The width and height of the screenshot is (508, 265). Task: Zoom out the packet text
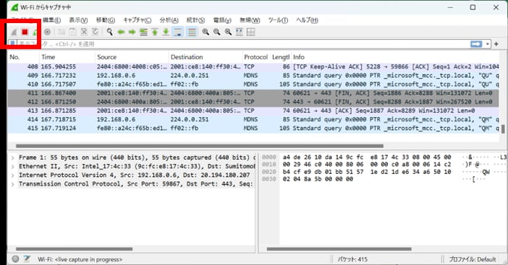217,32
